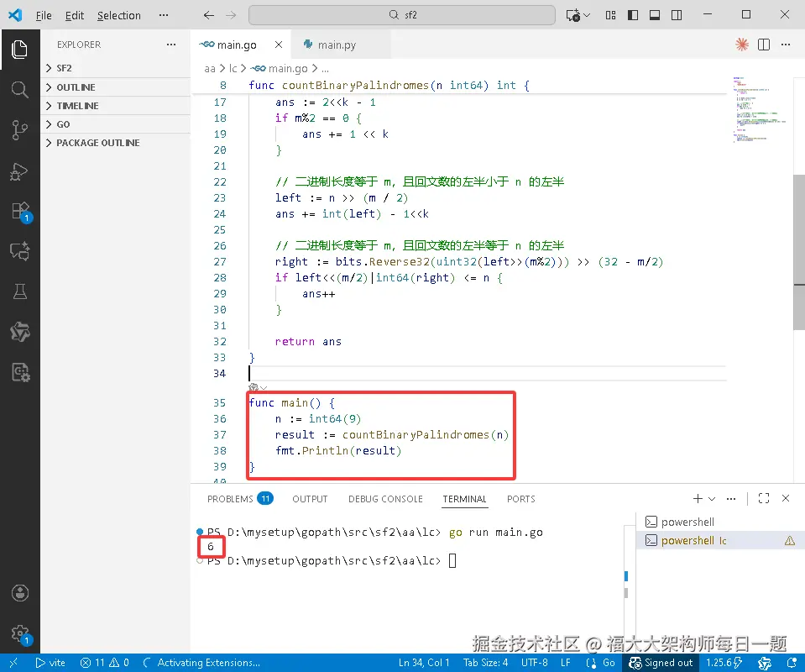Click Signed out status bar item

click(x=661, y=663)
